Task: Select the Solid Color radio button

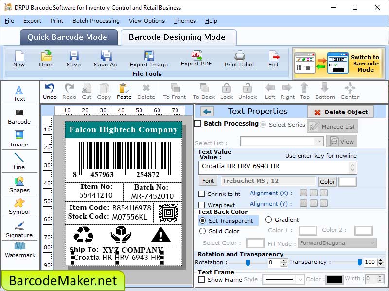Action: pos(204,231)
